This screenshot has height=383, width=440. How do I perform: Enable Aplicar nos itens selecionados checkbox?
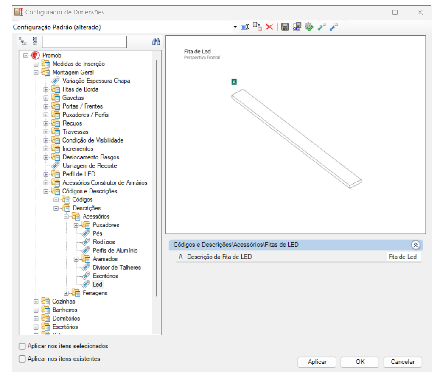(22, 346)
